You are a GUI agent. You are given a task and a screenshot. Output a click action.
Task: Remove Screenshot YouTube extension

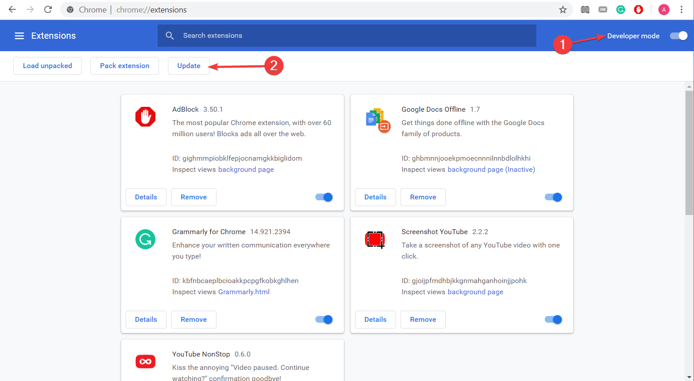423,320
